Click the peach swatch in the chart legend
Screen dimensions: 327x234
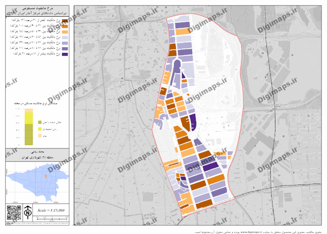pos(40,136)
